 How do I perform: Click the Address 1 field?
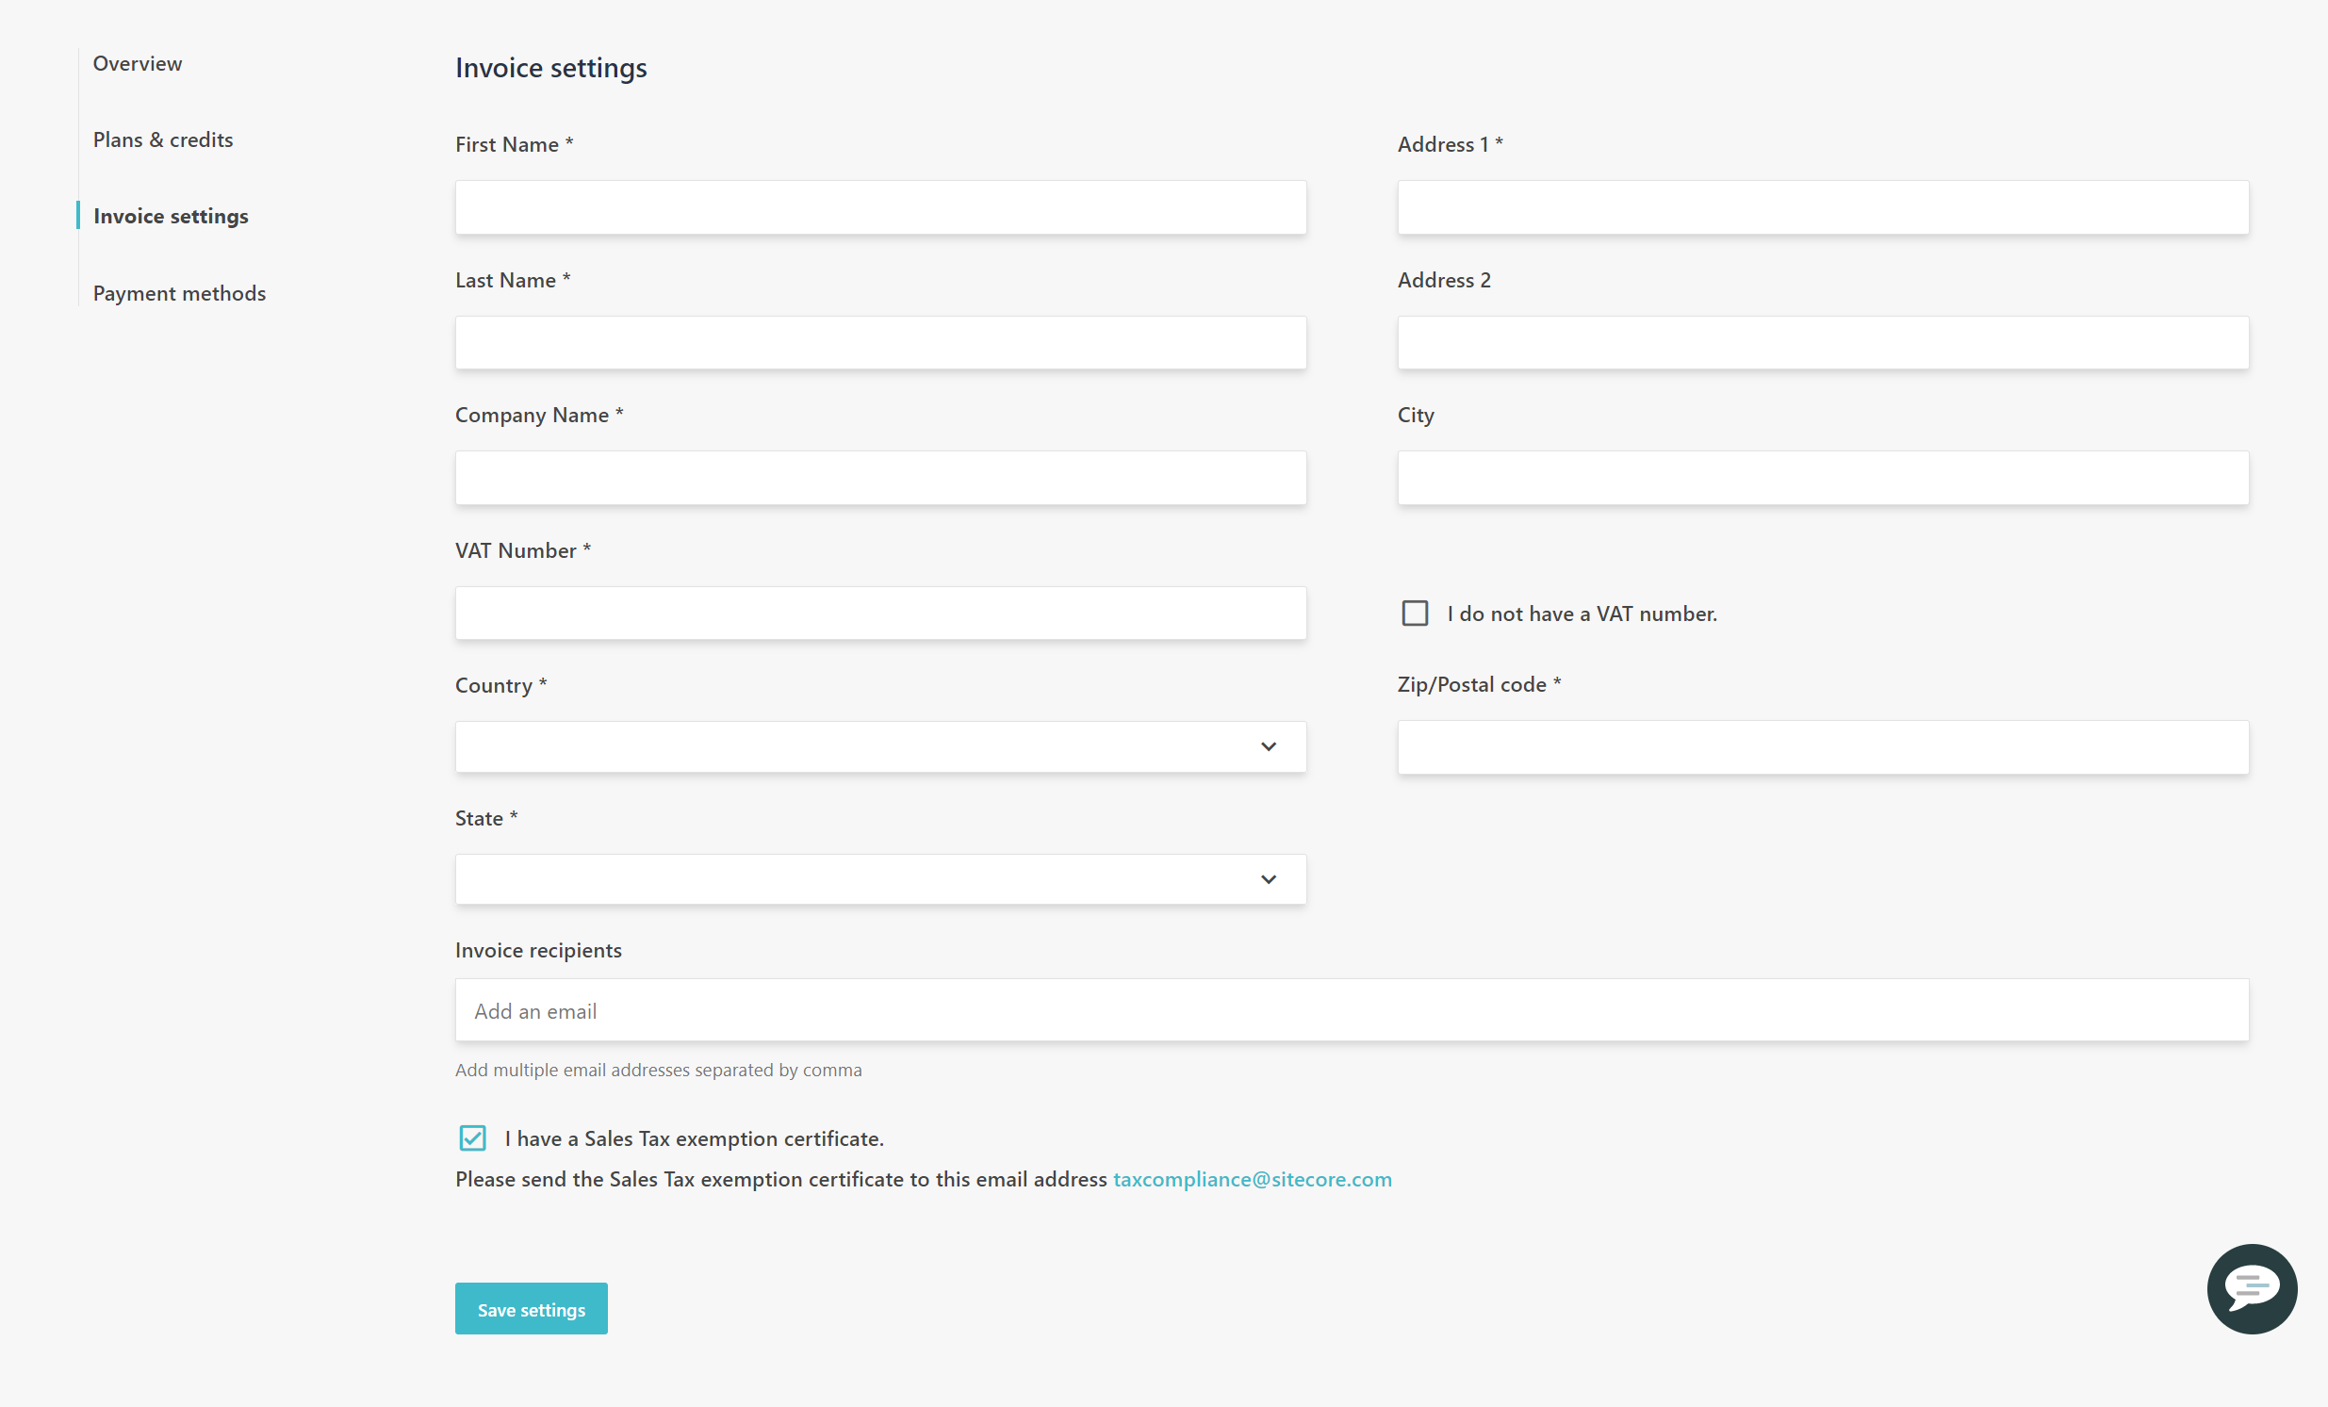1822,207
